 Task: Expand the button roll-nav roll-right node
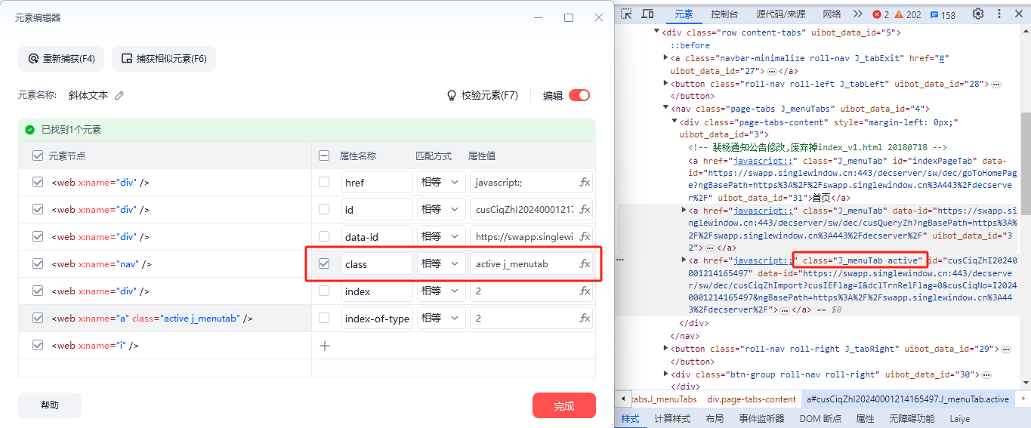click(665, 349)
